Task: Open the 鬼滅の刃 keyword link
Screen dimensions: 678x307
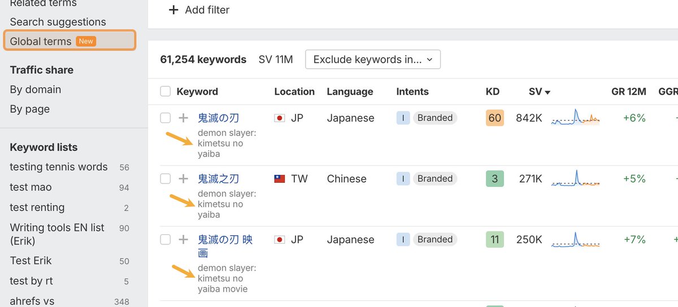Action: click(x=218, y=118)
